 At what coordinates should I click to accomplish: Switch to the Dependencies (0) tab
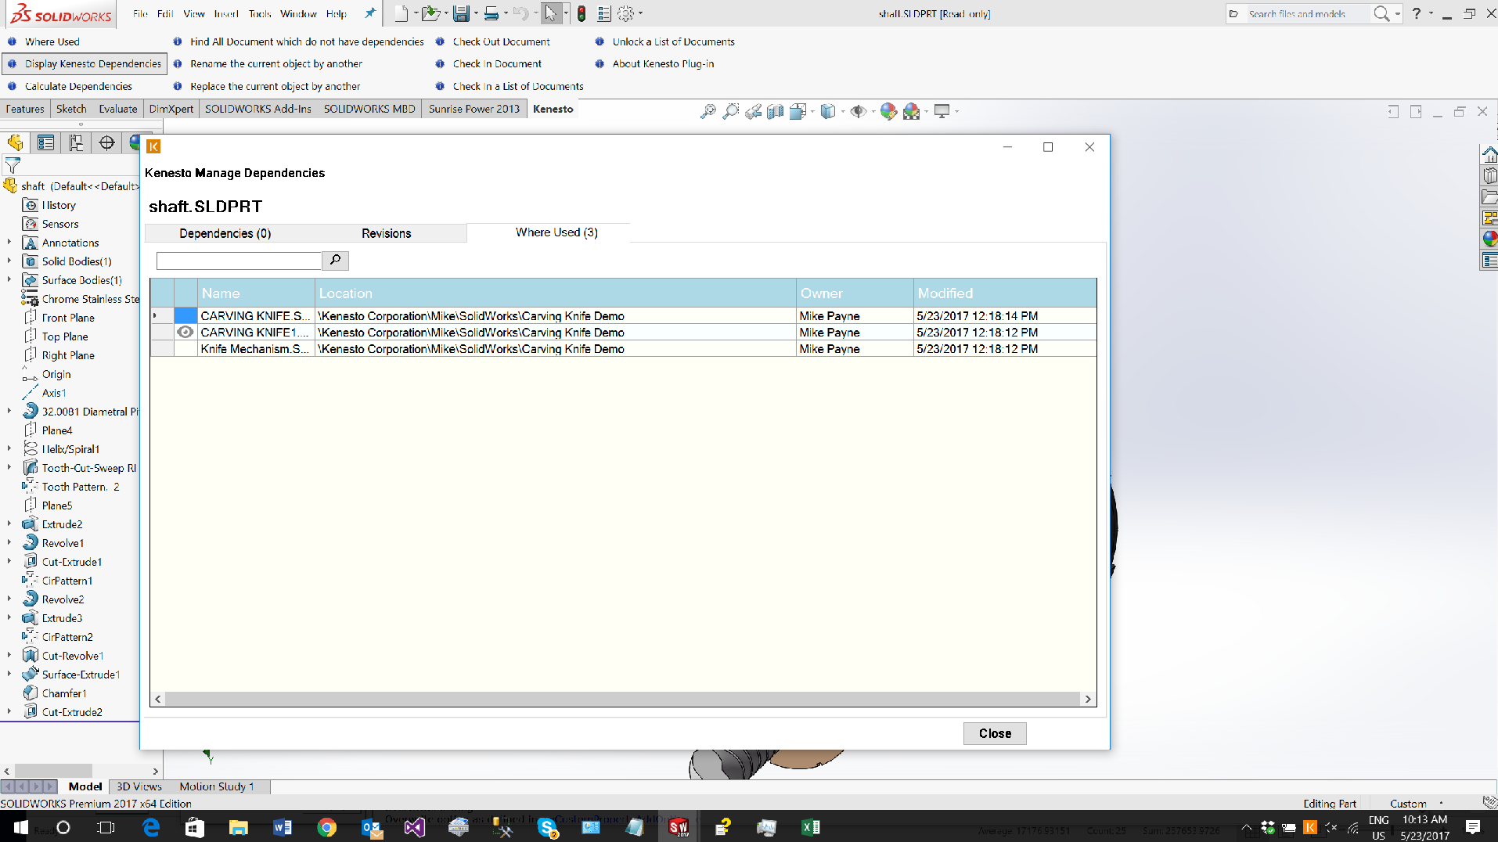[225, 233]
